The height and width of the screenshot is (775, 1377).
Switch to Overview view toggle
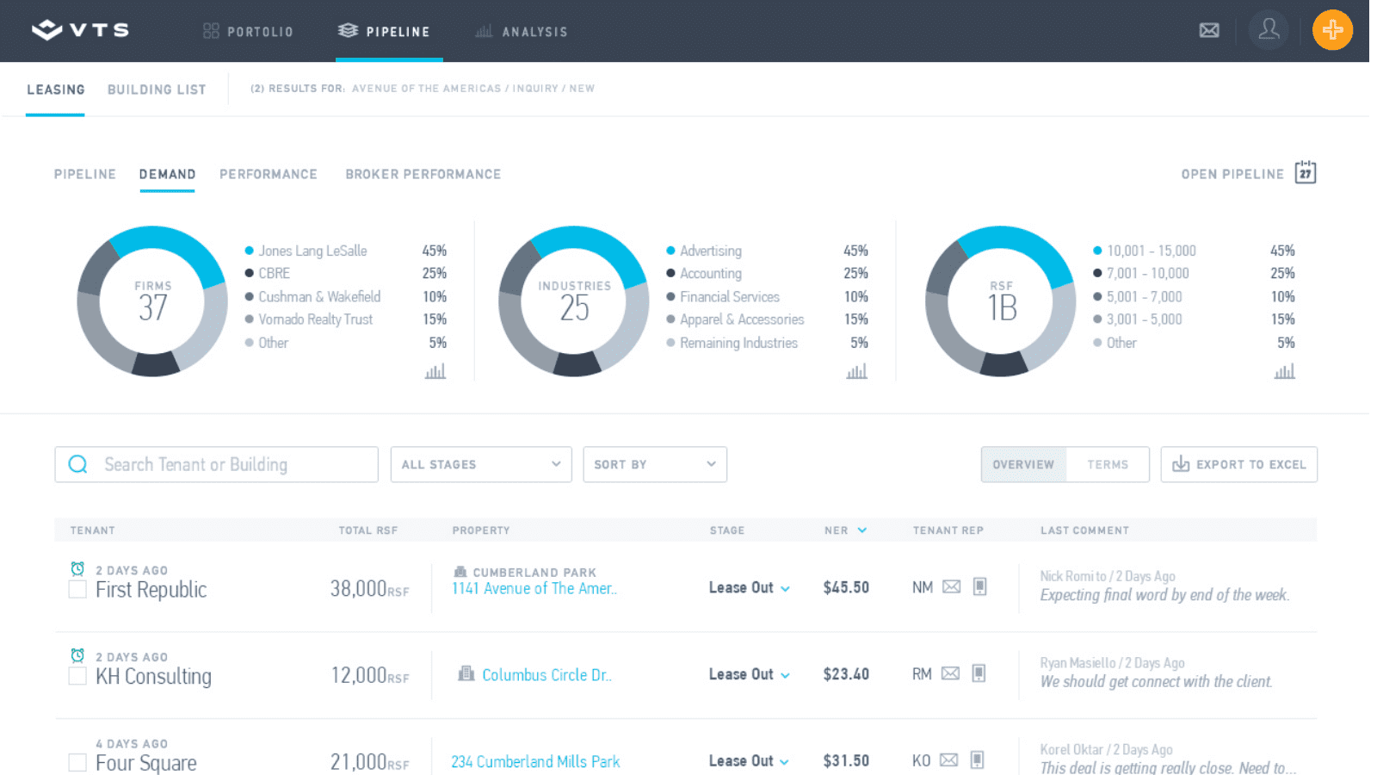coord(1023,464)
